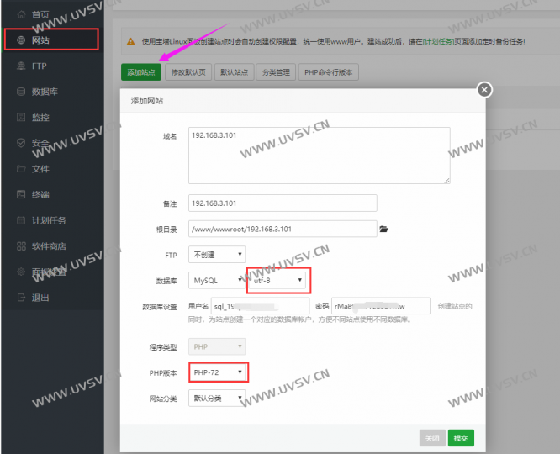Image resolution: width=560 pixels, height=454 pixels.
Task: Click the globe icon beside 网站
Action: tap(21, 40)
